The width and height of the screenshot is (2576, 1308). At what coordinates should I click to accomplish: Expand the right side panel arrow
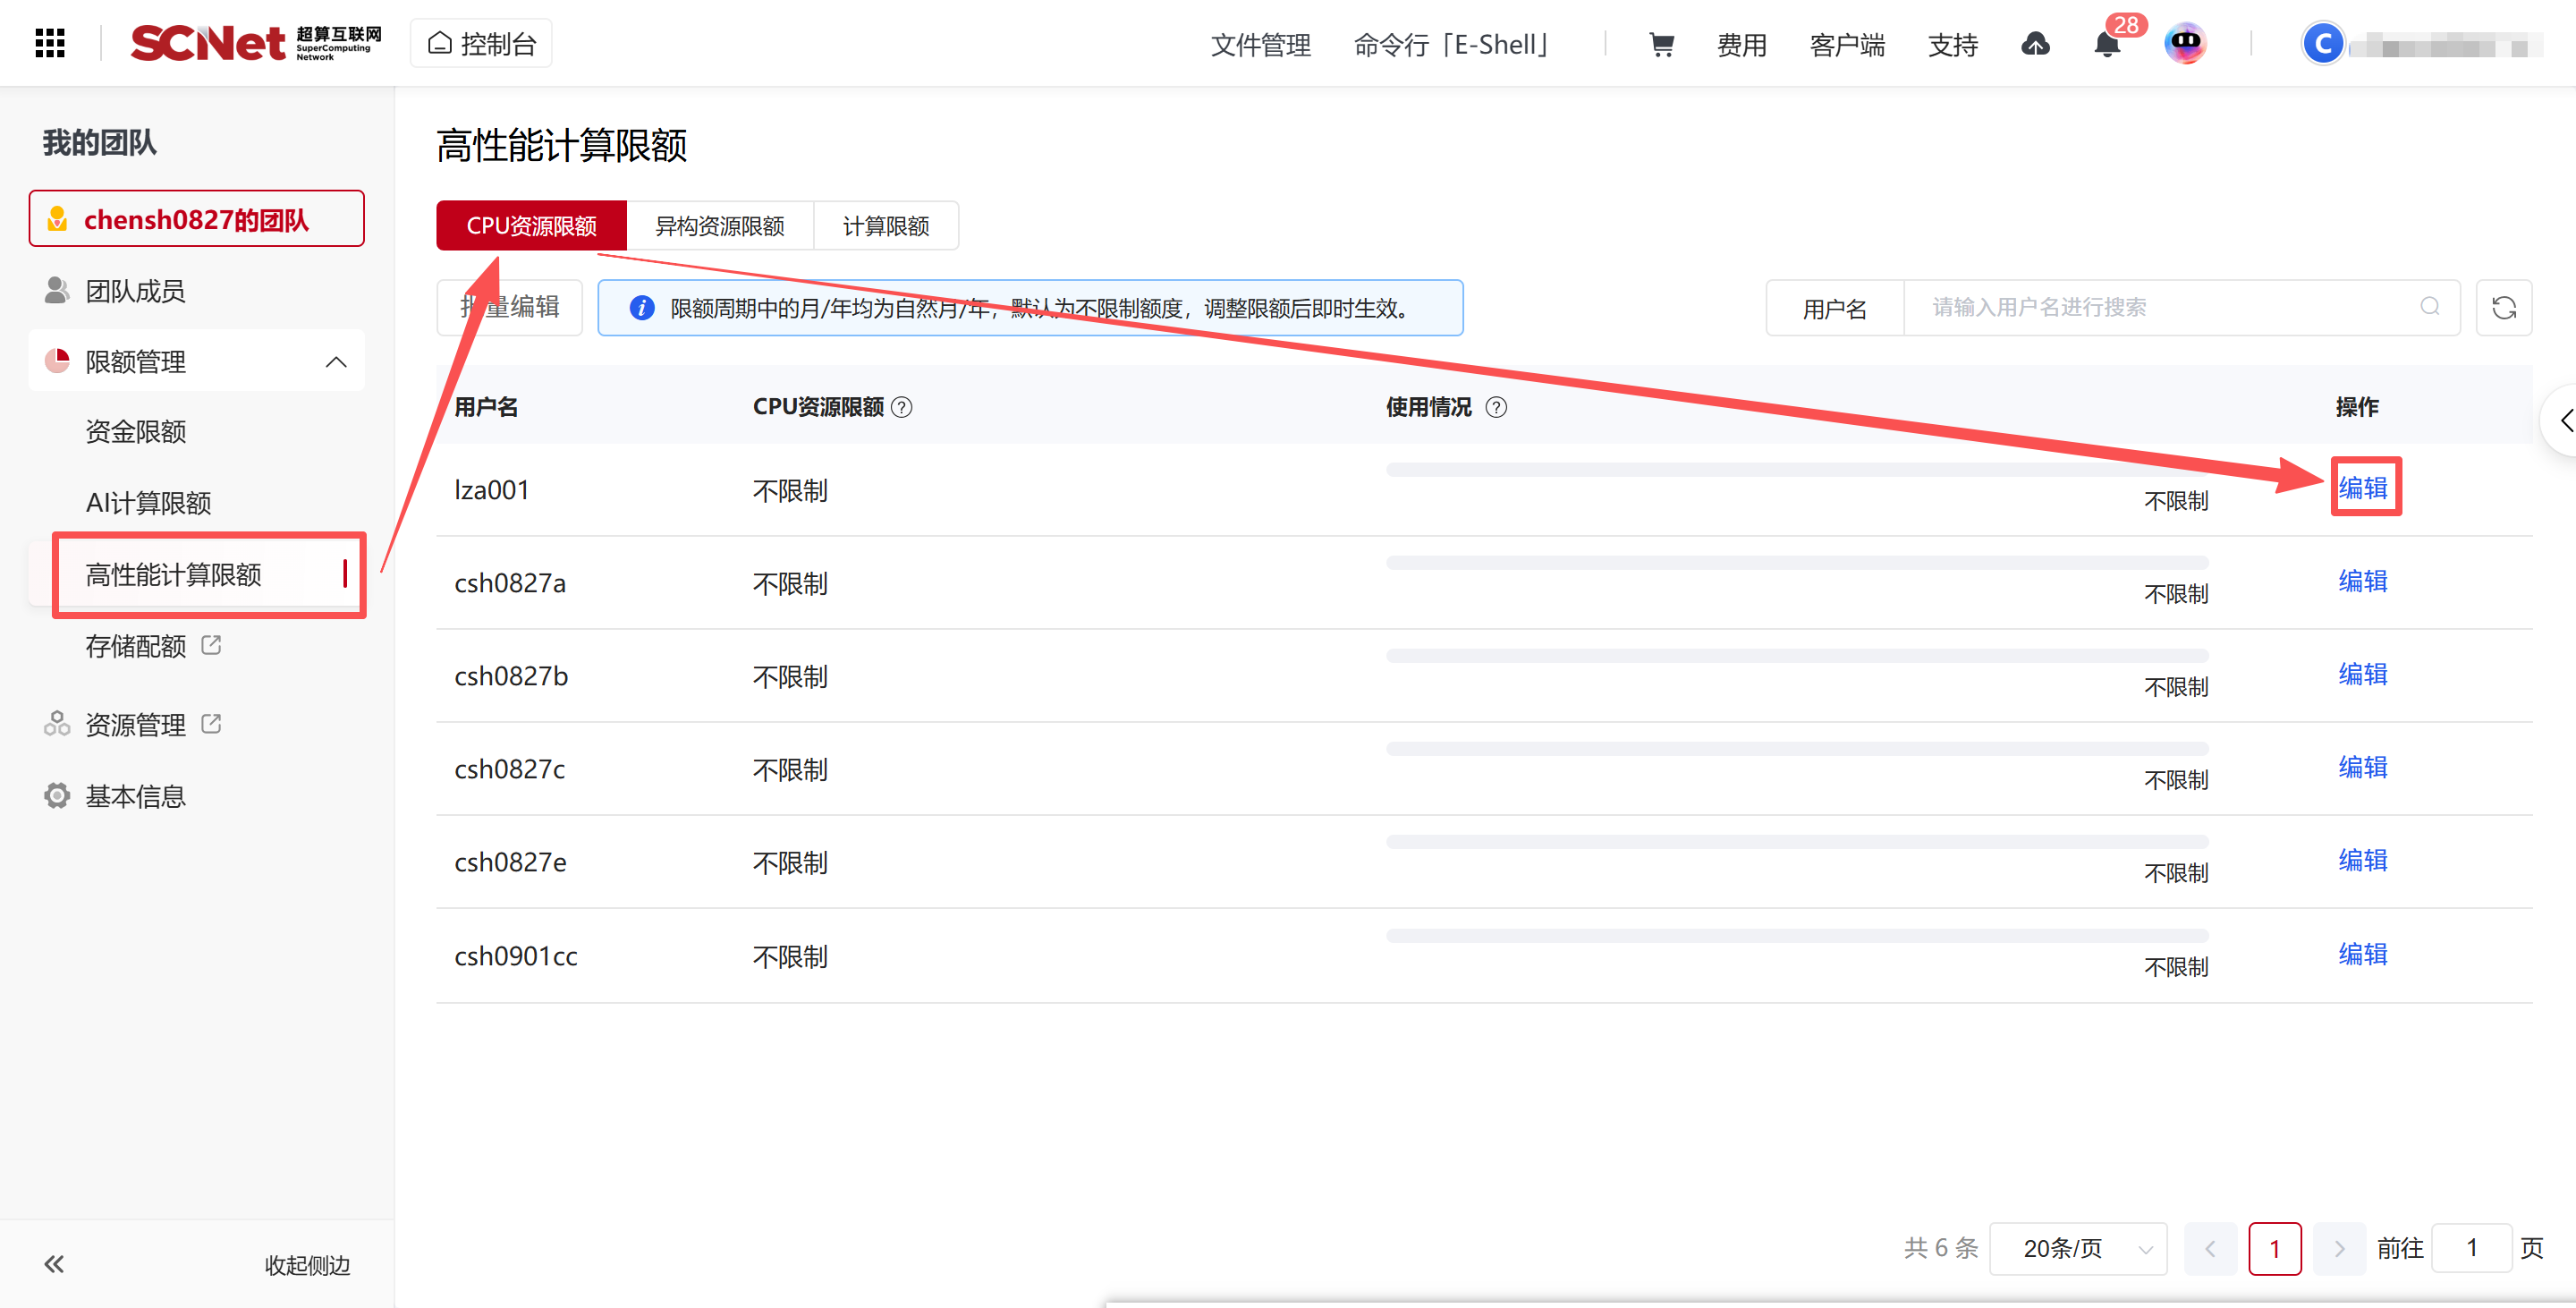(x=2564, y=420)
